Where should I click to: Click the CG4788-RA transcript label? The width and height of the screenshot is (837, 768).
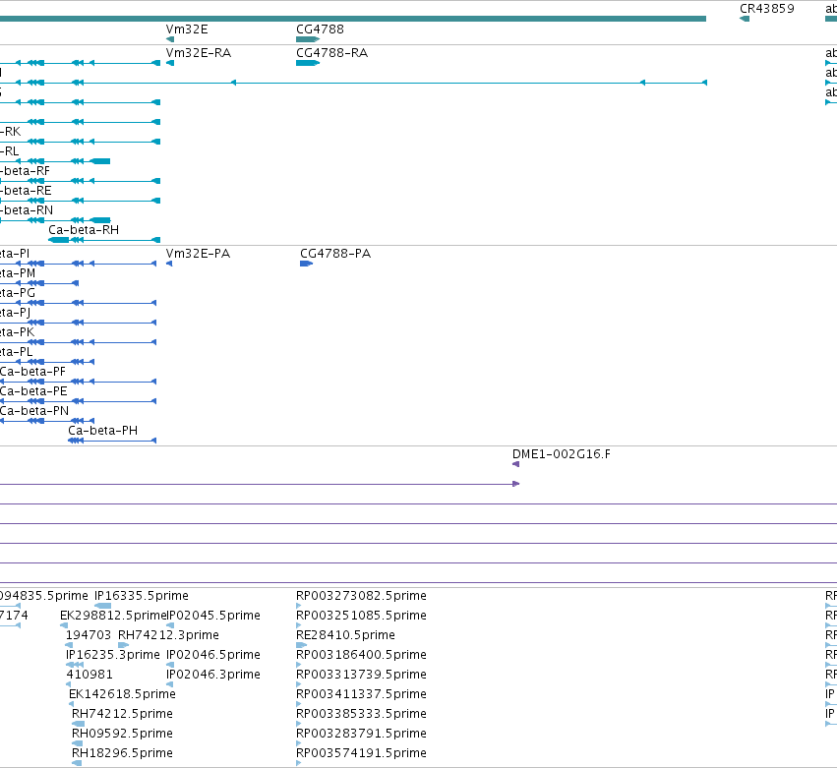331,53
